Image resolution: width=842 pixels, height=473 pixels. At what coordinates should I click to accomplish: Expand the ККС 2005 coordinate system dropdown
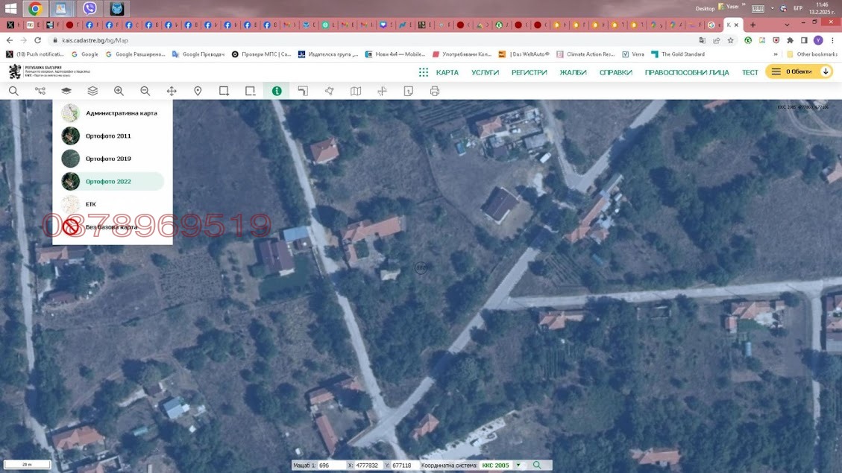click(518, 465)
